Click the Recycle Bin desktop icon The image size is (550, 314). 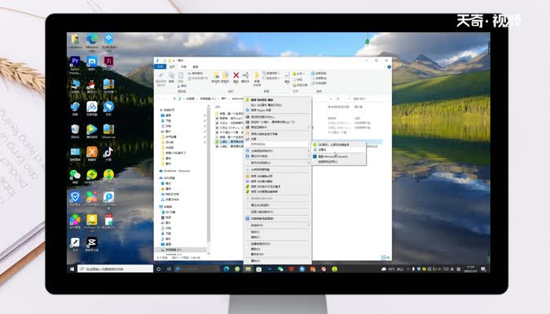click(75, 130)
